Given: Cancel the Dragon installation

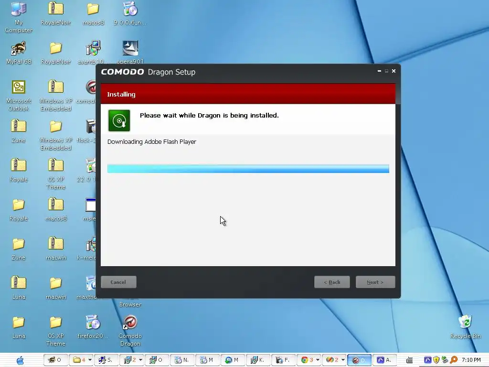Looking at the screenshot, I should coord(118,282).
